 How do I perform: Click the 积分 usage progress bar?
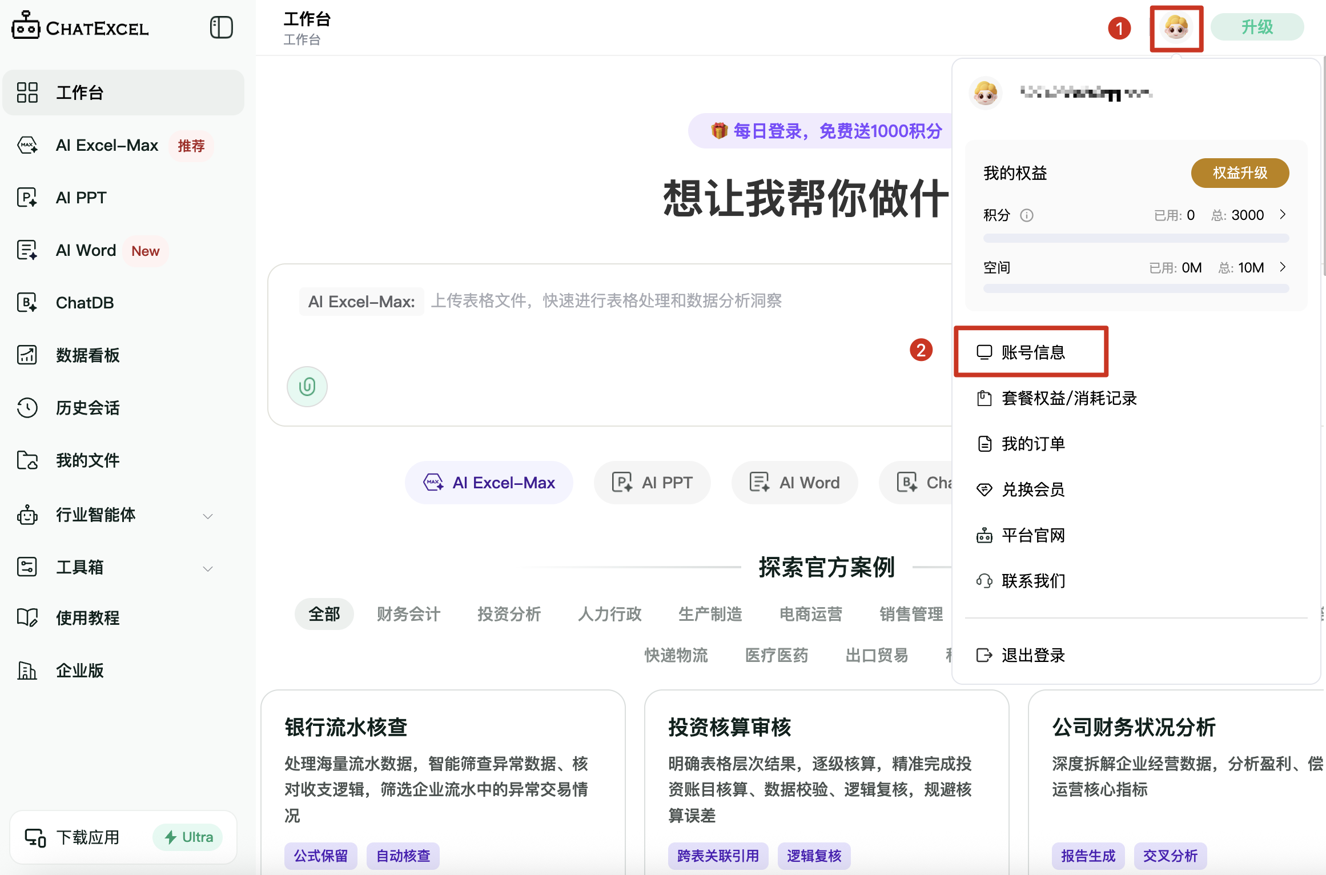1136,238
